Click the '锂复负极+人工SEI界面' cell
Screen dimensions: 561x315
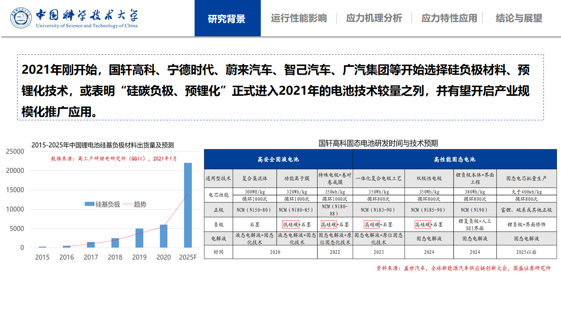coord(476,225)
